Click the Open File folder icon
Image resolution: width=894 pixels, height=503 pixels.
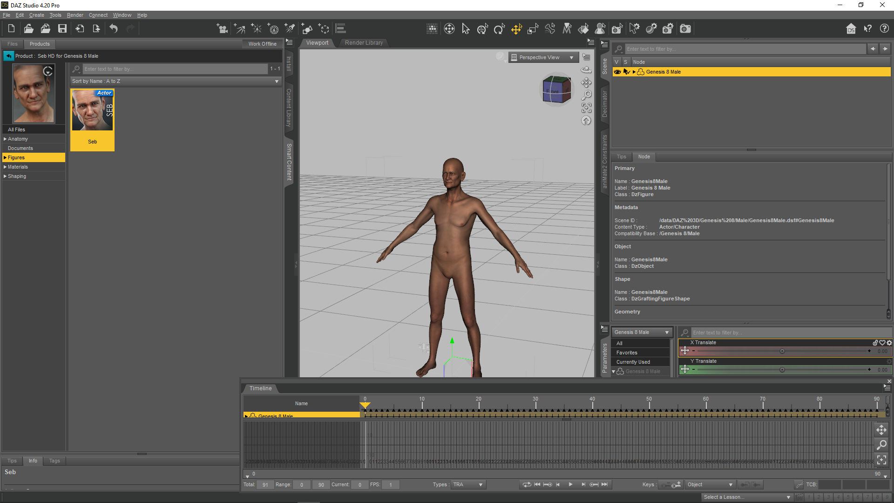point(28,29)
